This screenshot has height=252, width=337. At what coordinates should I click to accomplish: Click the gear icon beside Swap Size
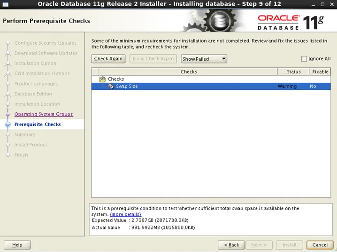[x=111, y=87]
